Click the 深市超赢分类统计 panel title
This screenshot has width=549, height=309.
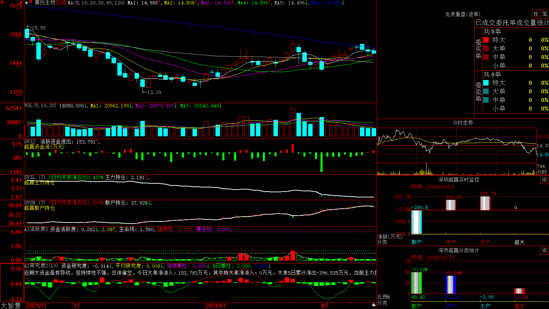tap(459, 251)
